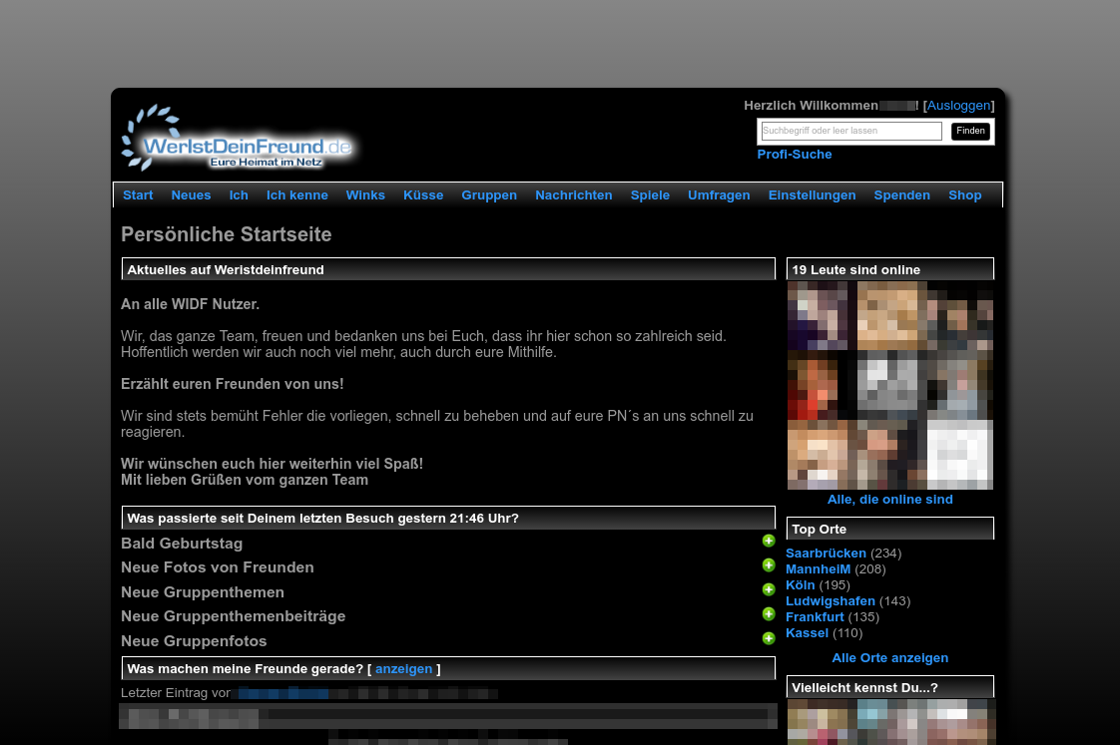Open bottom-right white online user thumbnail
Image resolution: width=1120 pixels, height=745 pixels.
coord(960,455)
